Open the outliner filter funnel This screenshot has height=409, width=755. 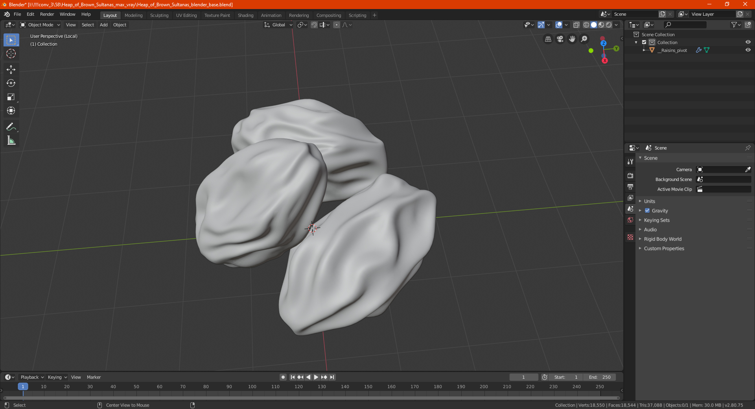pyautogui.click(x=736, y=25)
